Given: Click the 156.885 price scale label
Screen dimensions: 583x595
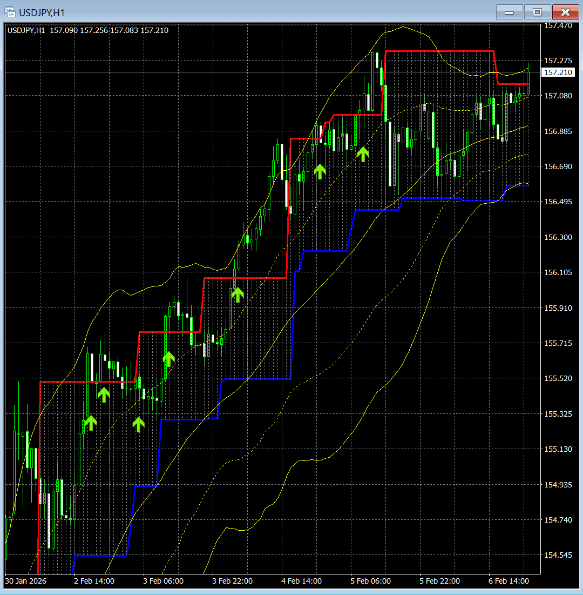Looking at the screenshot, I should [558, 131].
